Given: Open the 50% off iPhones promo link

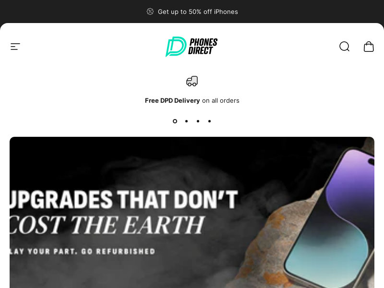Looking at the screenshot, I should (198, 12).
